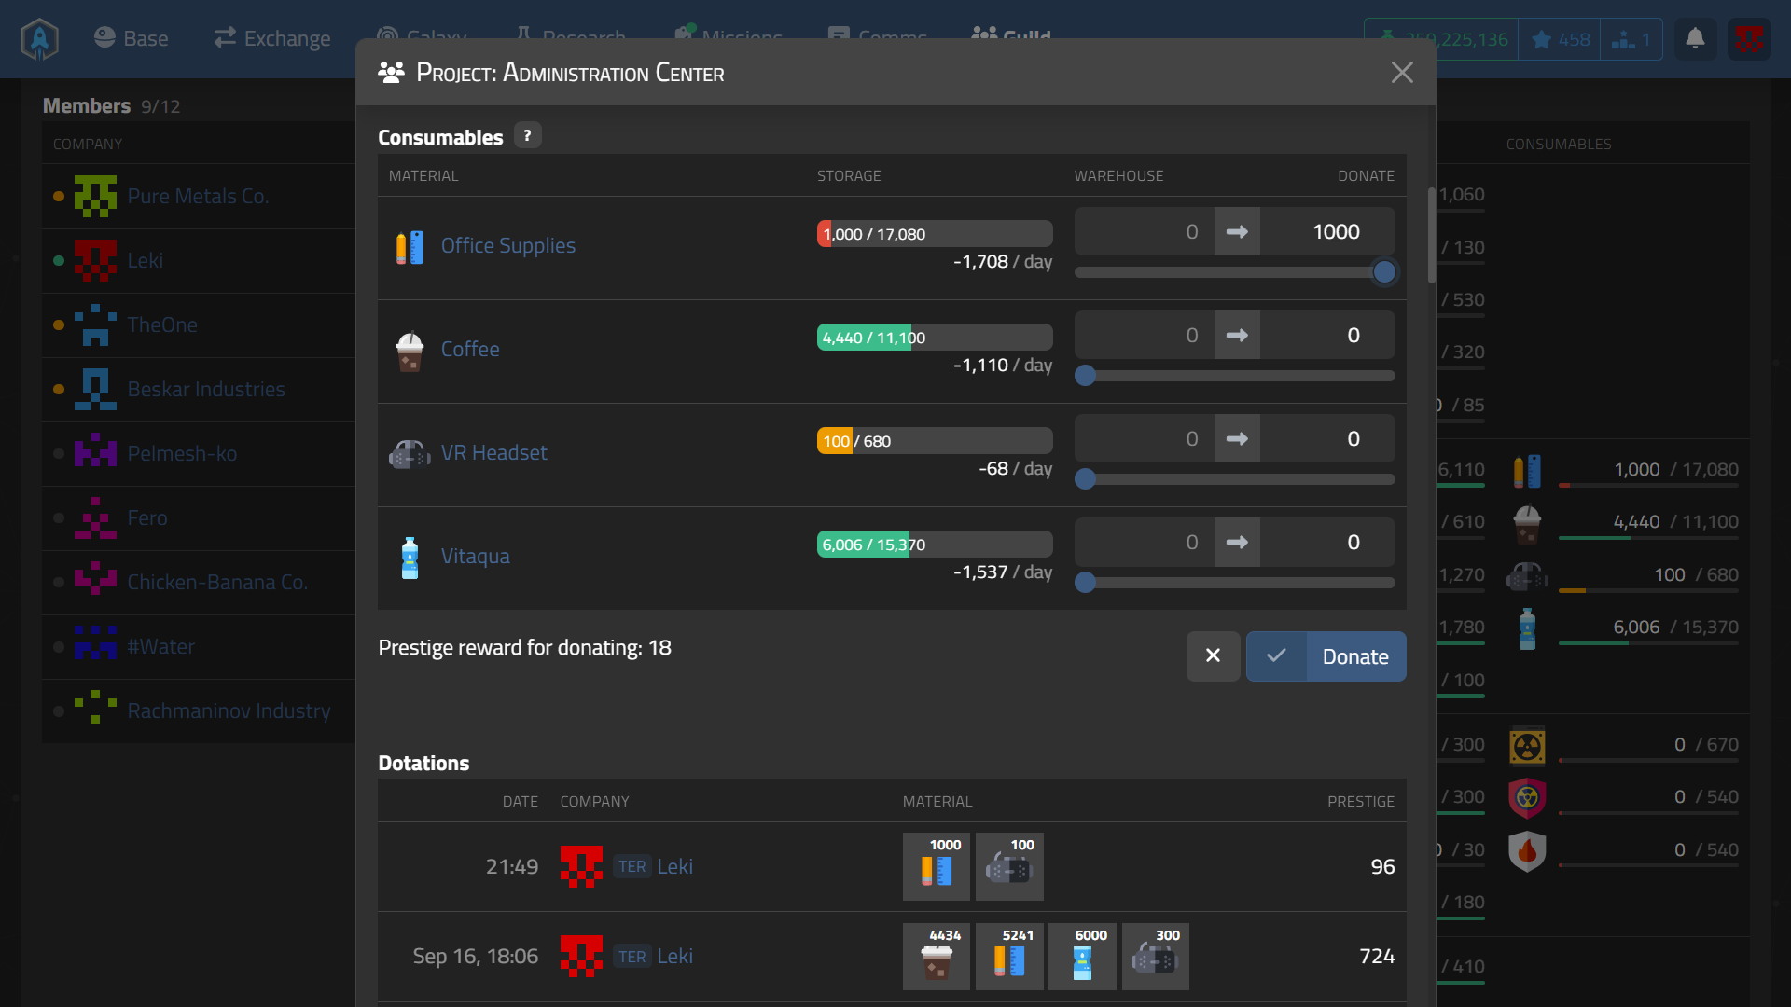1791x1007 pixels.
Task: Click the Office Supplies donation slider handle
Action: coord(1384,272)
